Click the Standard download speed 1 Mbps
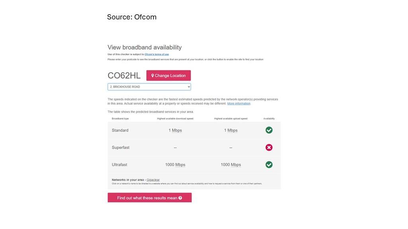This screenshot has width=408, height=229. (175, 130)
